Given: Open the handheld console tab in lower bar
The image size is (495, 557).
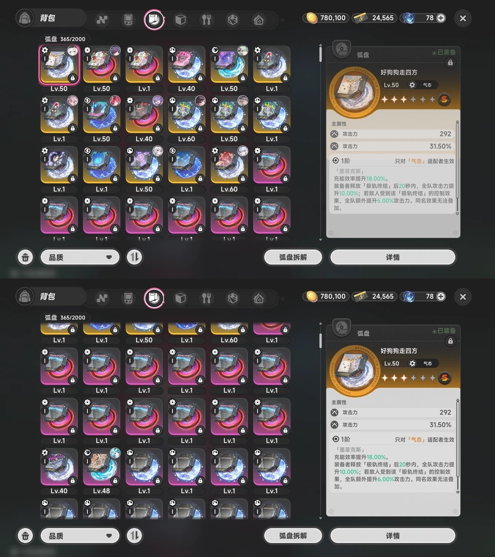Looking at the screenshot, I should pyautogui.click(x=128, y=298).
